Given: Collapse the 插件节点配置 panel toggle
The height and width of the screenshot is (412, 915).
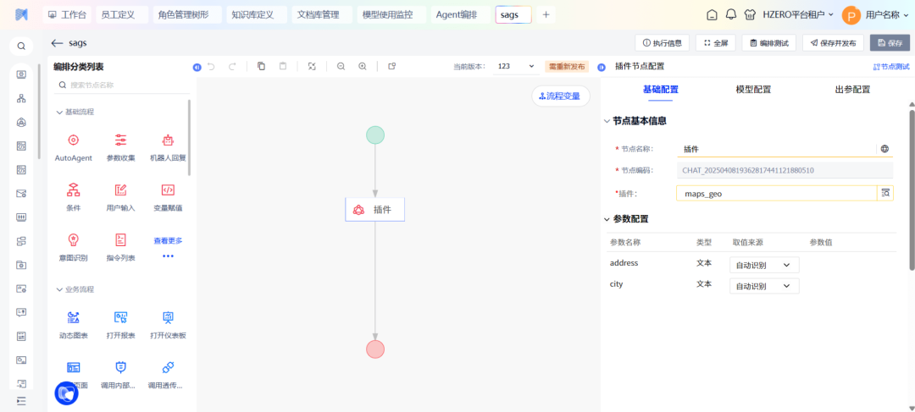Looking at the screenshot, I should click(x=602, y=67).
